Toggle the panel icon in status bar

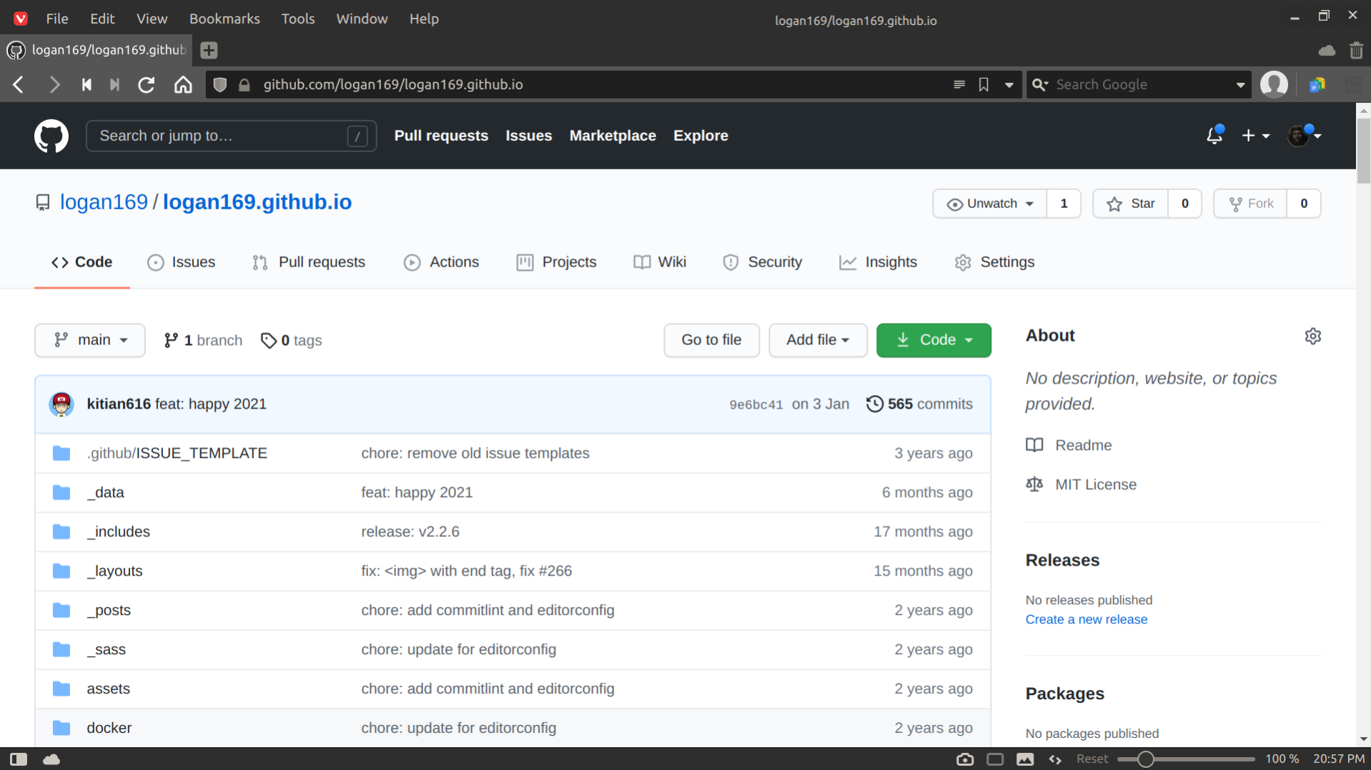tap(19, 759)
